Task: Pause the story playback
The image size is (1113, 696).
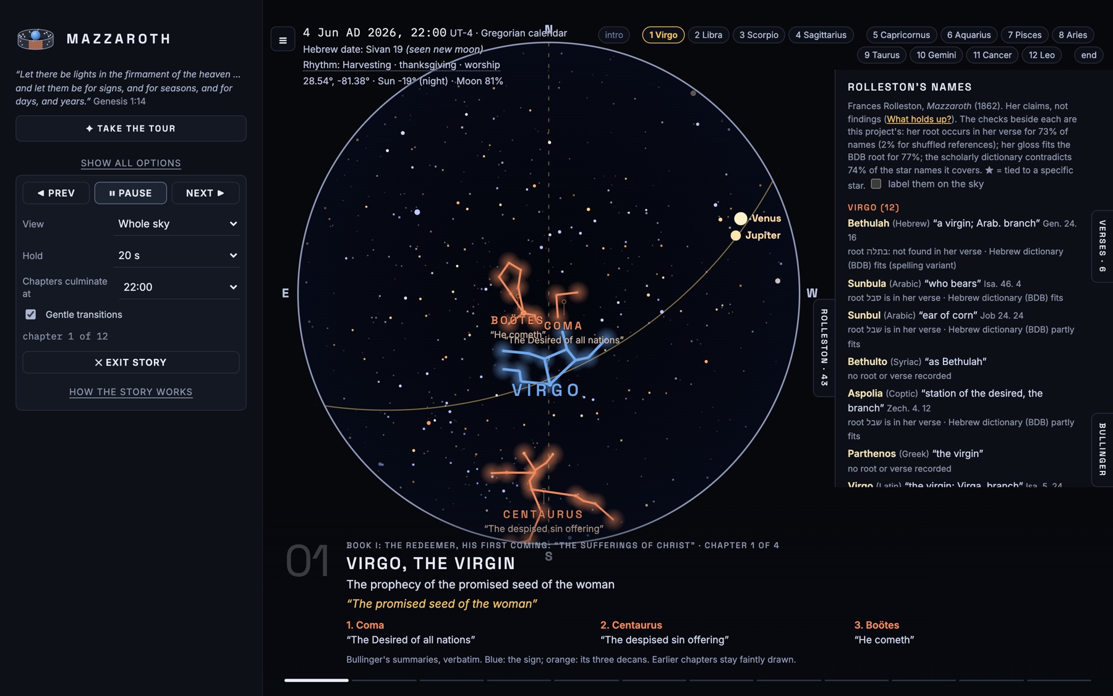Action: (x=130, y=193)
